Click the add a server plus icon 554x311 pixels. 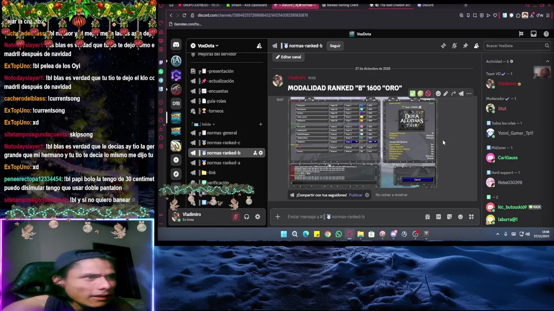[x=176, y=160]
